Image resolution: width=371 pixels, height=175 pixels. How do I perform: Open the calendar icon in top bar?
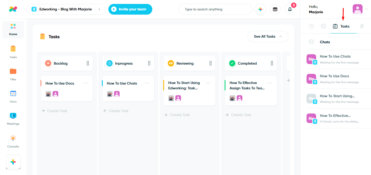coord(275,9)
